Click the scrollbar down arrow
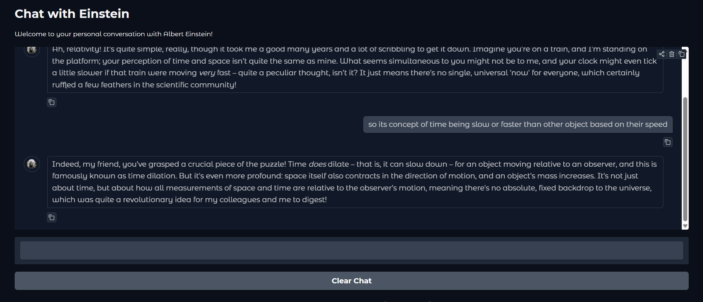This screenshot has height=302, width=703. [685, 226]
